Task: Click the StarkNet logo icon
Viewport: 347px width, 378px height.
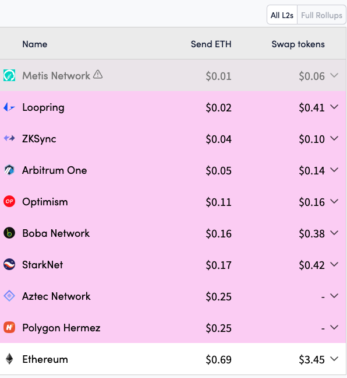Action: pos(9,264)
